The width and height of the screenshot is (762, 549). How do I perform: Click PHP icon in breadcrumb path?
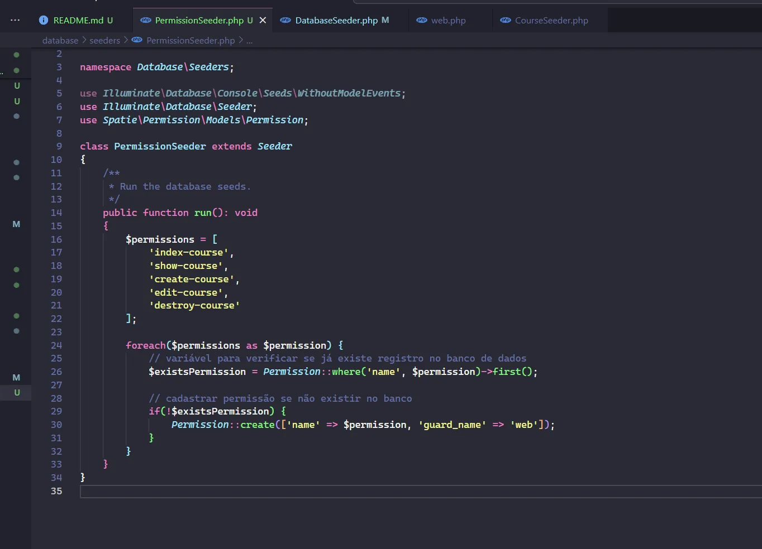click(137, 40)
